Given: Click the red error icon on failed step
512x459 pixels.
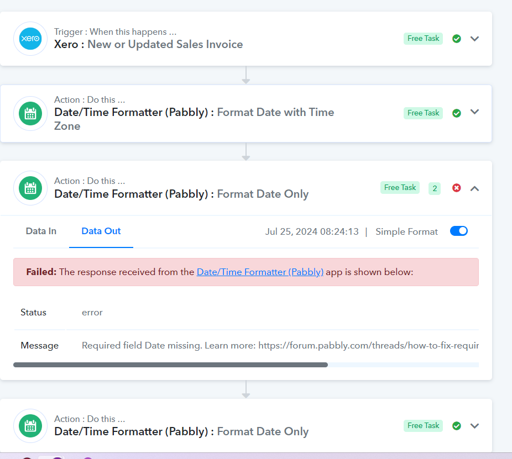Looking at the screenshot, I should [x=457, y=188].
